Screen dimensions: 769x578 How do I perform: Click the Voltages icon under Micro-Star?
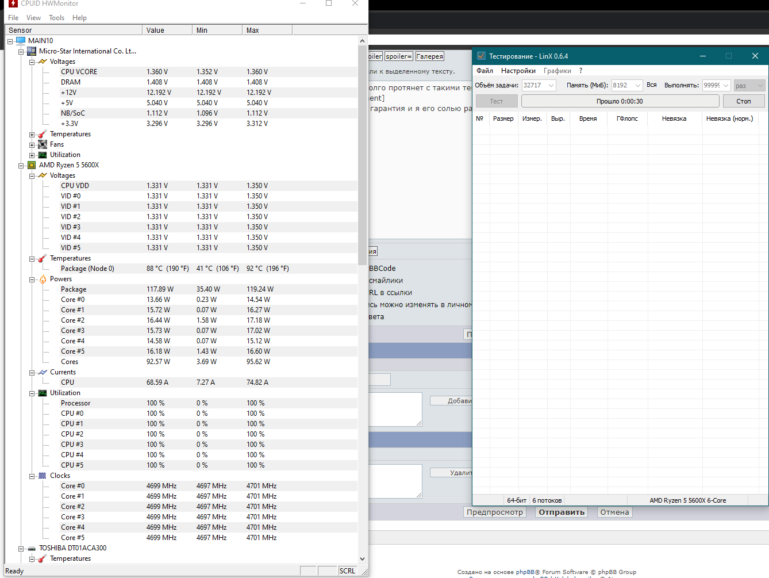point(43,62)
